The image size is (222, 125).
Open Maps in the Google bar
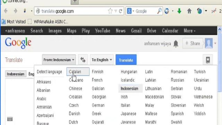tap(72, 31)
